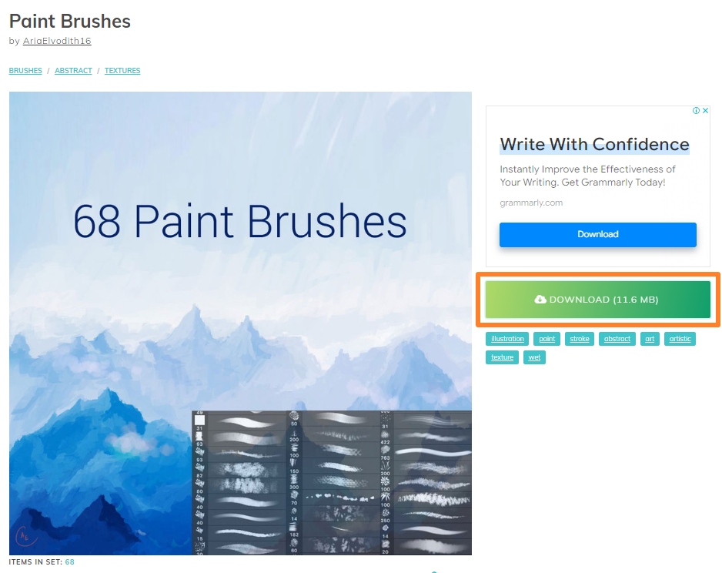The image size is (722, 573).
Task: Go to the Brushes breadcrumb
Action: click(x=25, y=71)
